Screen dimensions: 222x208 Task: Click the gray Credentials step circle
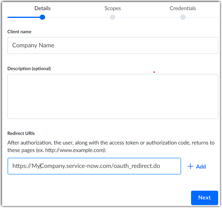pos(183,17)
